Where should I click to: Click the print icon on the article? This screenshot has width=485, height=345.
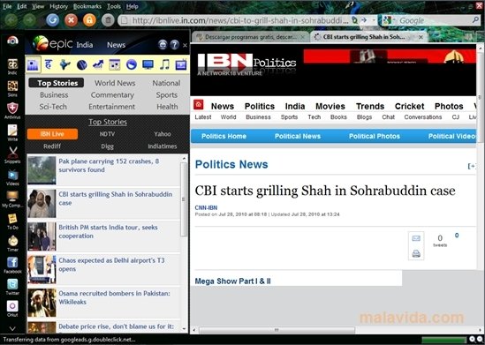click(416, 253)
